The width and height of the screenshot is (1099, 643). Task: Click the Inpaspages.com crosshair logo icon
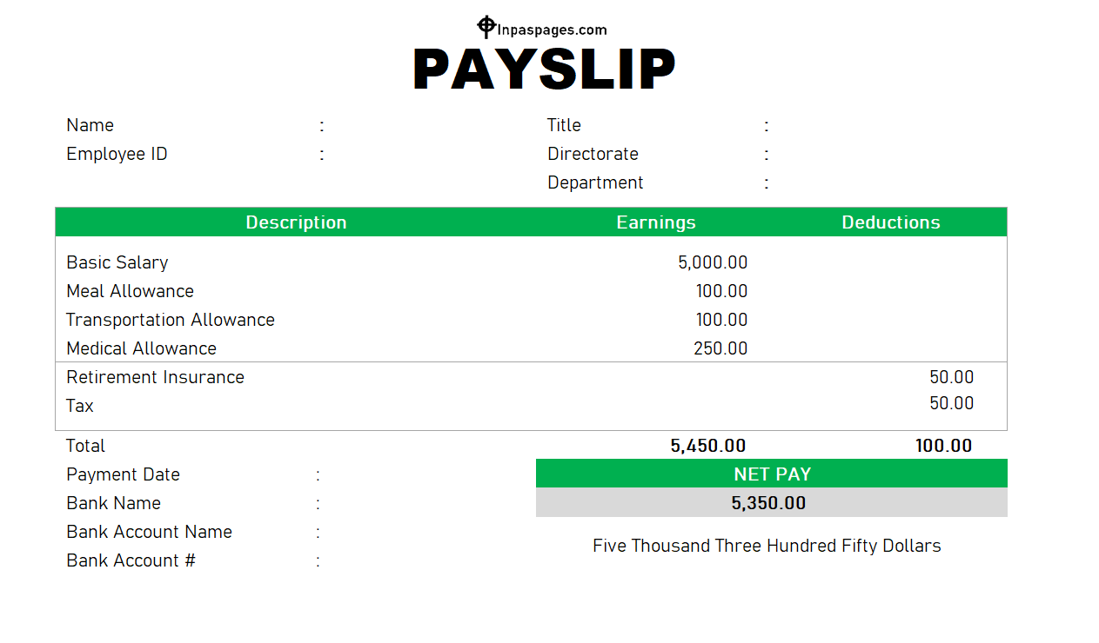pyautogui.click(x=486, y=26)
